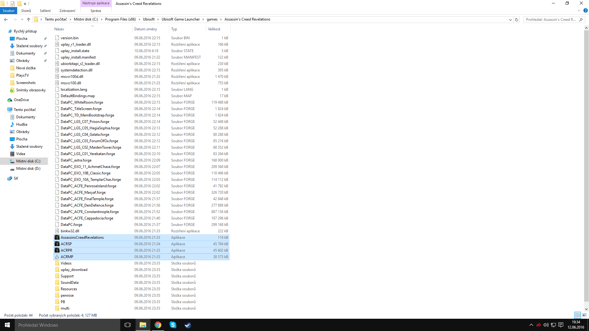This screenshot has height=331, width=589.
Task: Click the vertical scrollbar track
Action: coord(586,305)
